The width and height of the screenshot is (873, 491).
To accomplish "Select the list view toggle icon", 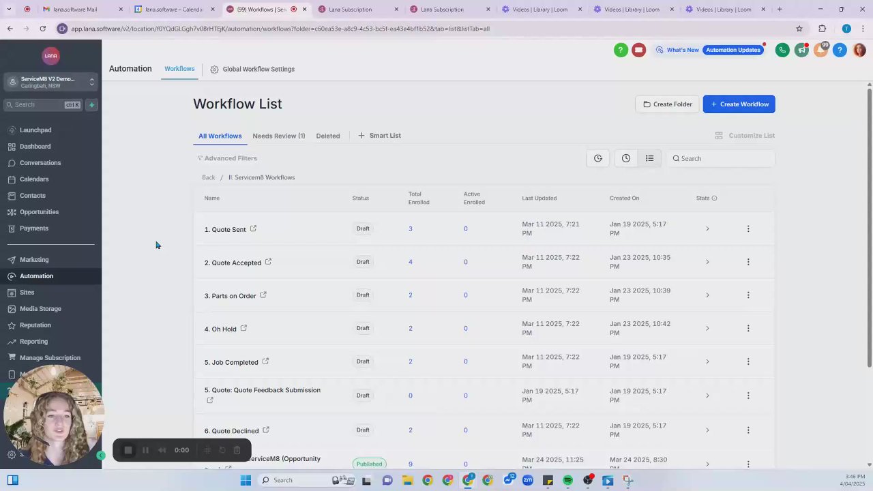I will (649, 158).
